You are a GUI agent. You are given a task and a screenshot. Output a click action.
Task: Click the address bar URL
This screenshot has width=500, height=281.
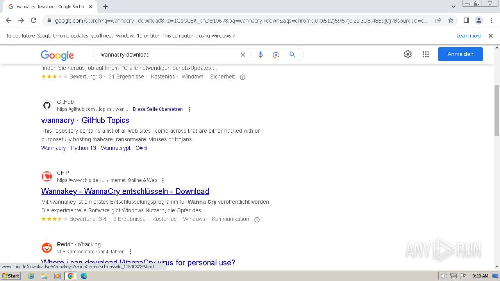(242, 21)
